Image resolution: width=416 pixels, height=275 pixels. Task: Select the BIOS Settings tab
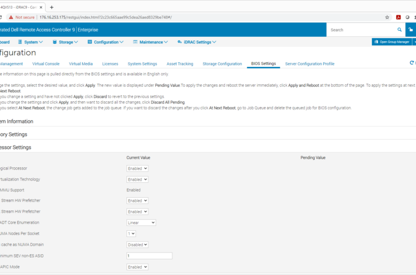263,63
